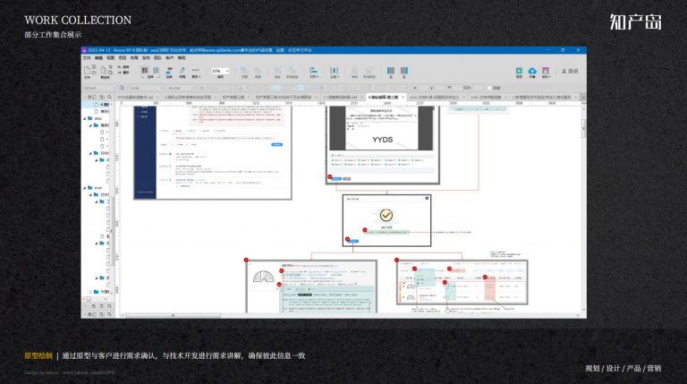Open the File menu (文件)

(x=87, y=58)
